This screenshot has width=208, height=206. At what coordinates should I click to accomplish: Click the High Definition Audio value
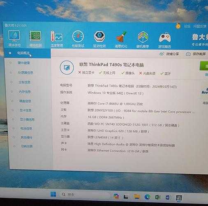(131, 145)
